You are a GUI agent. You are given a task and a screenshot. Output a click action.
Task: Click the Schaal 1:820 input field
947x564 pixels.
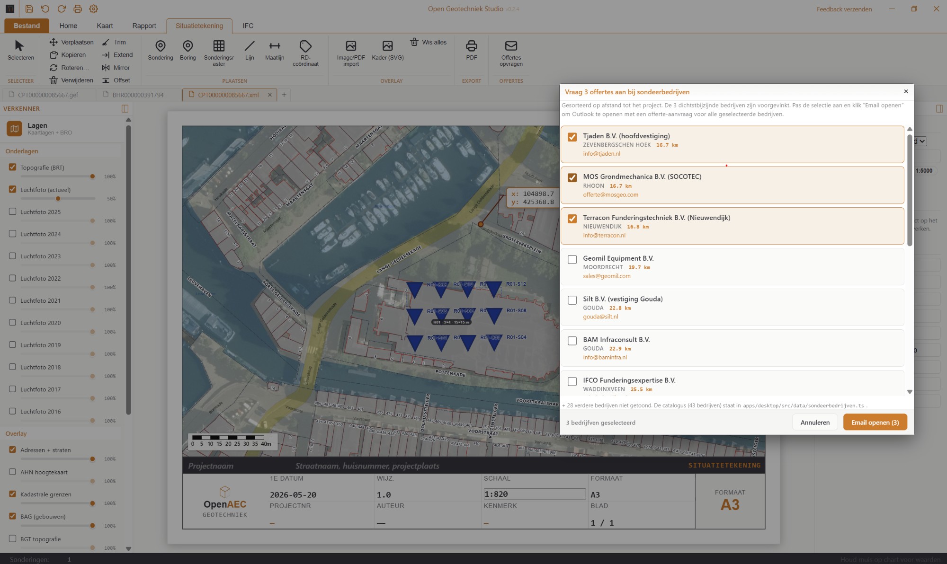coord(534,494)
